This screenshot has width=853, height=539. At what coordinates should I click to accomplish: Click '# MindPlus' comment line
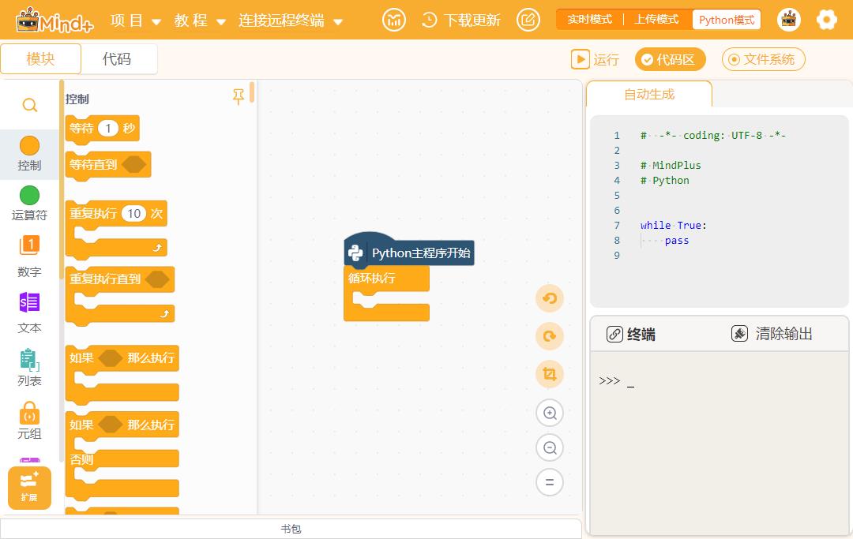(671, 165)
